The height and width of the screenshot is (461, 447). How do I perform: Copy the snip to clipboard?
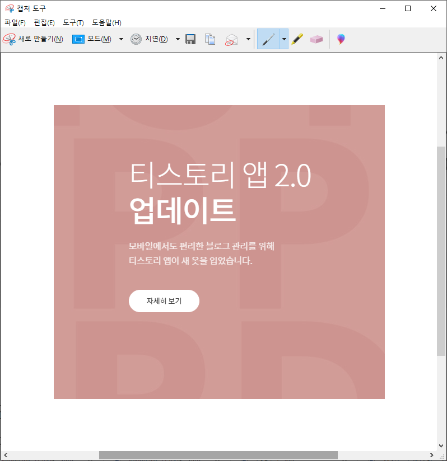(x=210, y=39)
